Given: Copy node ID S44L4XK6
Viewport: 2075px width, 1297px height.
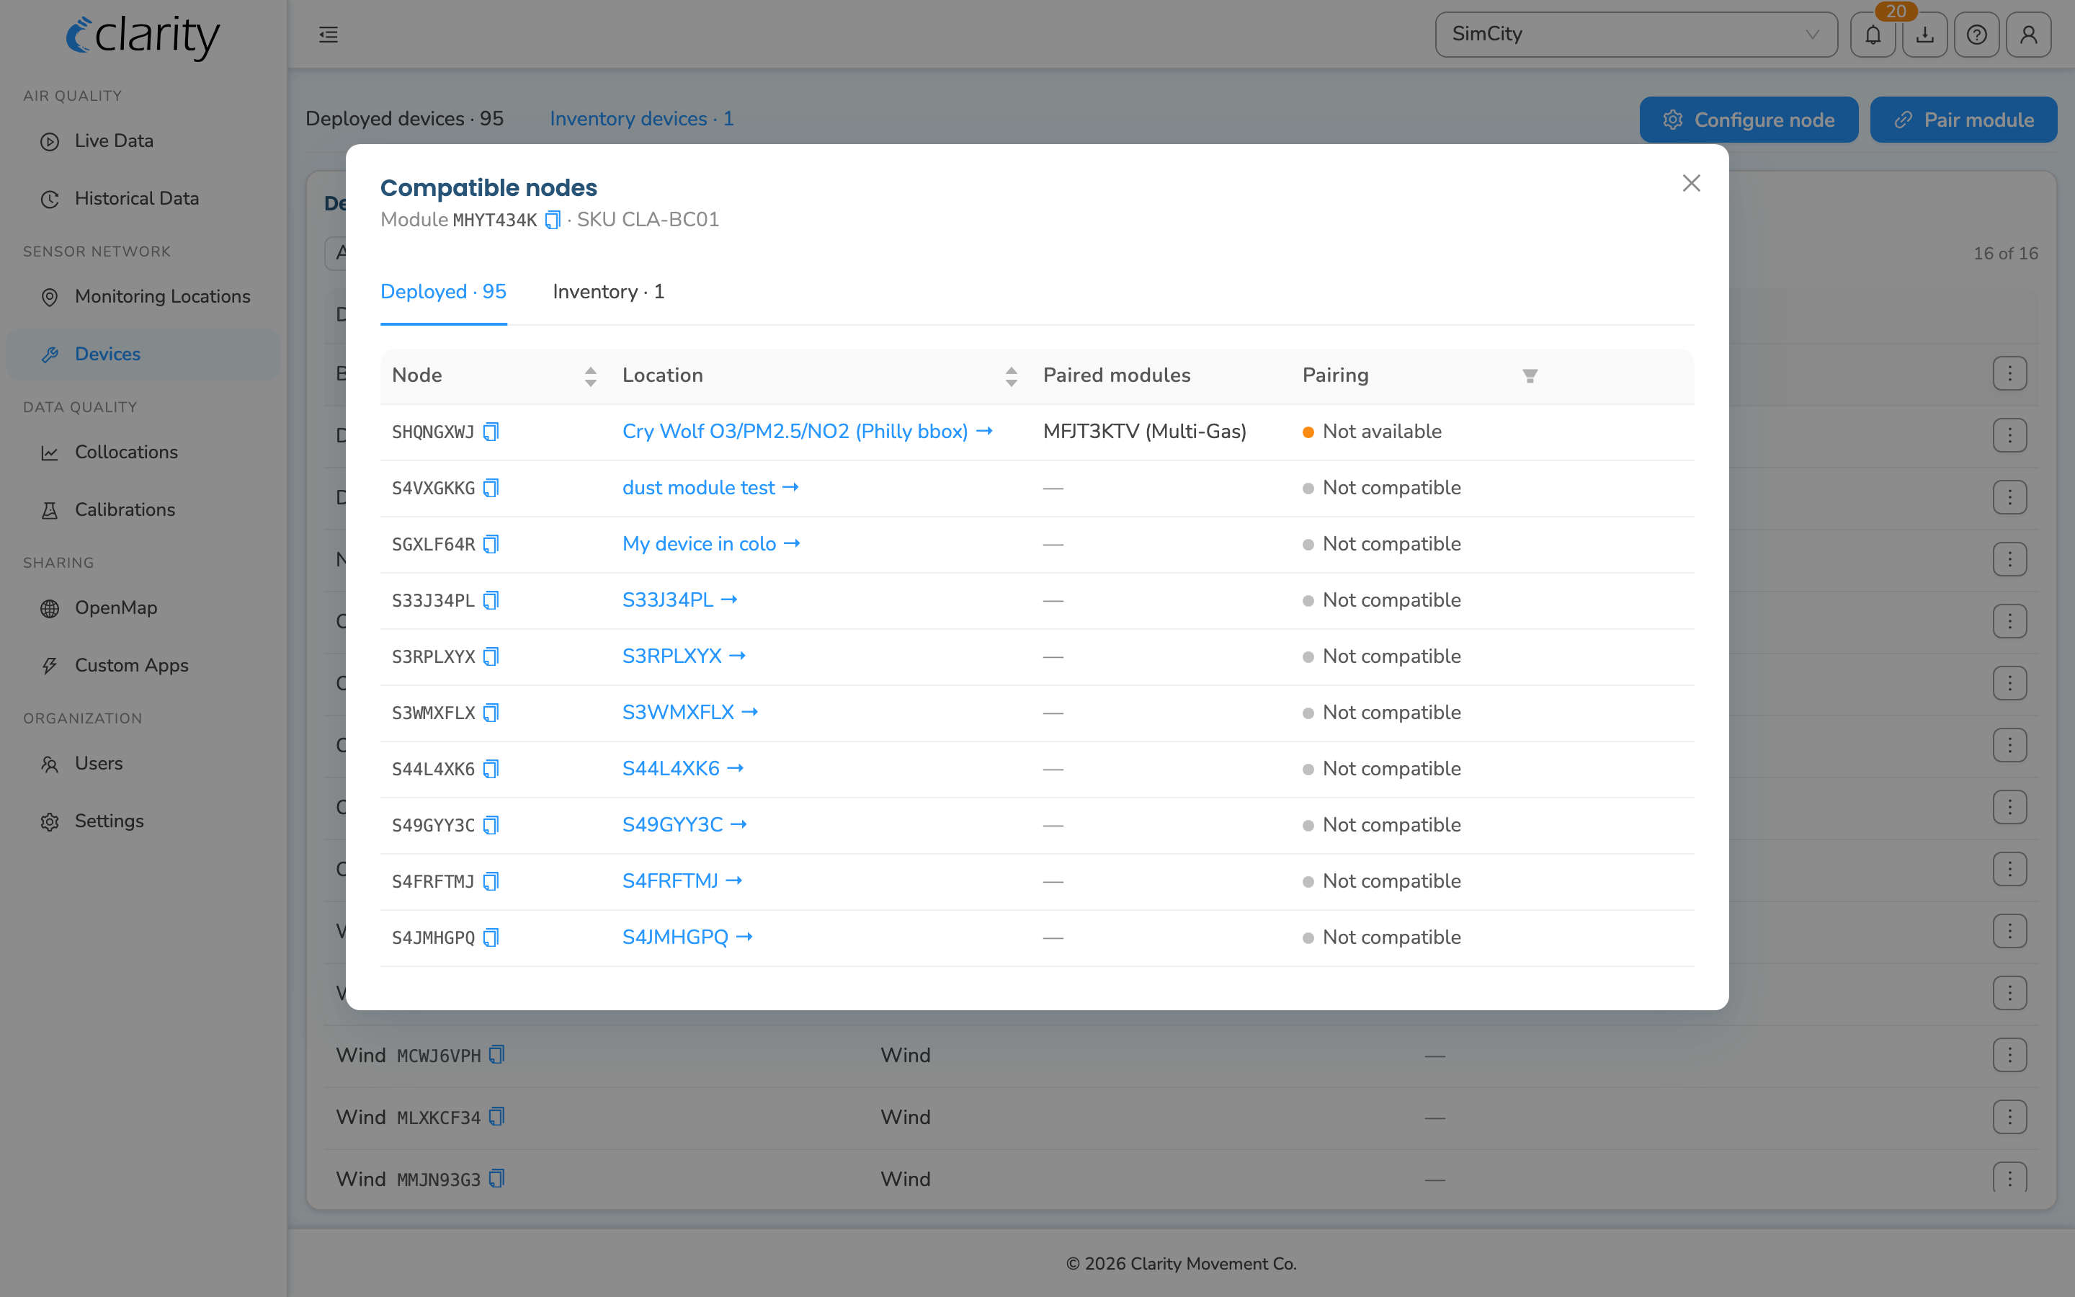Looking at the screenshot, I should point(491,769).
